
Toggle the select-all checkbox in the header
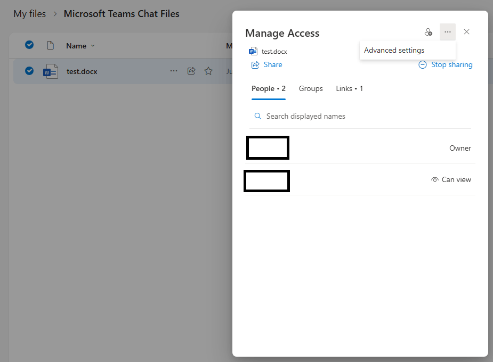point(29,45)
